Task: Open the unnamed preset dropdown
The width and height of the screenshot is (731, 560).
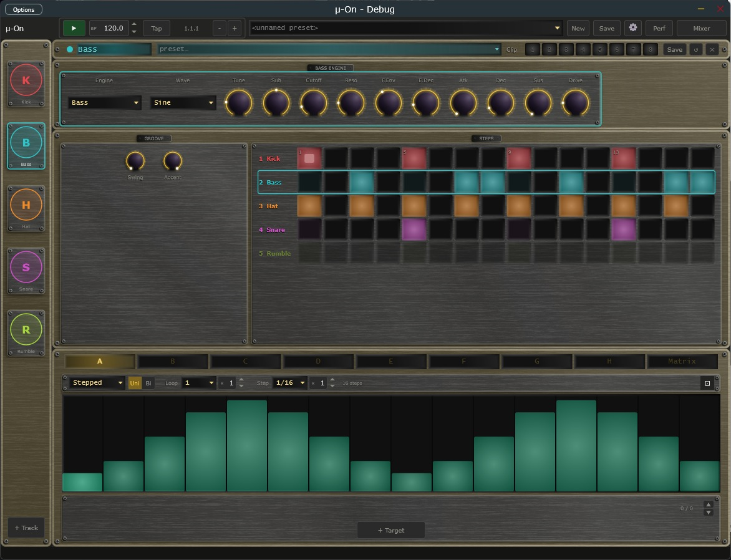Action: [405, 28]
